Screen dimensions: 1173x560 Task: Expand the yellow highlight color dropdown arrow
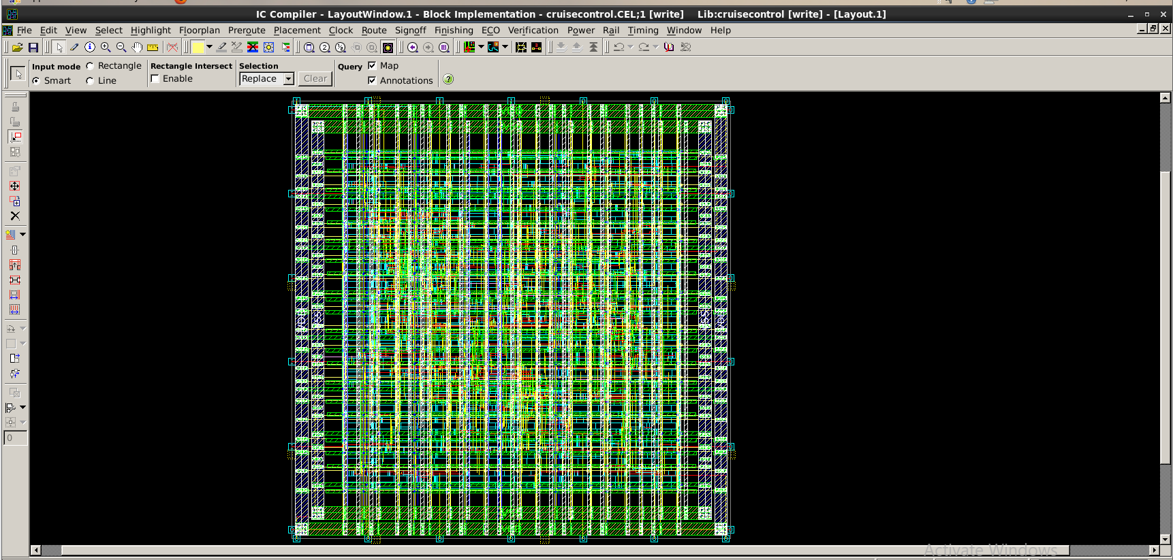pyautogui.click(x=209, y=47)
